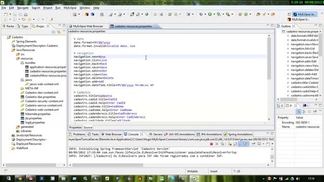
Task: Select navigation.list entry in Outline
Action: tap(303, 49)
